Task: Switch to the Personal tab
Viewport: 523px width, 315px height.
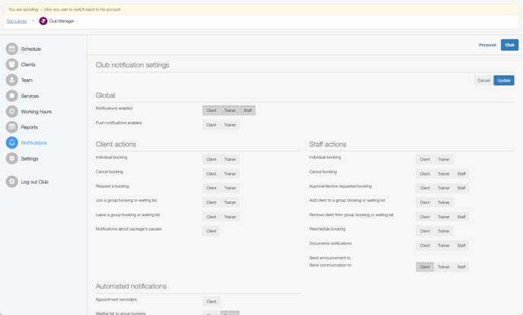Action: pos(487,45)
